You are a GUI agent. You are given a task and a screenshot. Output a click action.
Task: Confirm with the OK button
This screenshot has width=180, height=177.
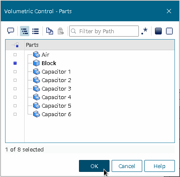point(94,166)
